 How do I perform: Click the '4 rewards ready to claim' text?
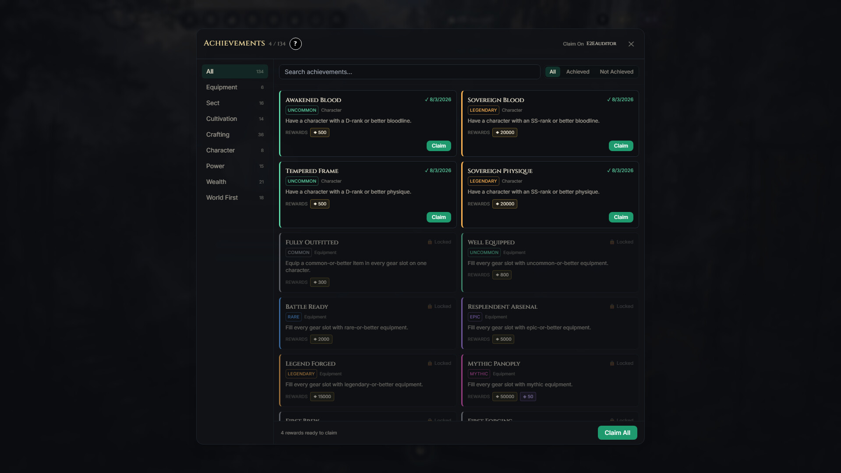(x=309, y=433)
